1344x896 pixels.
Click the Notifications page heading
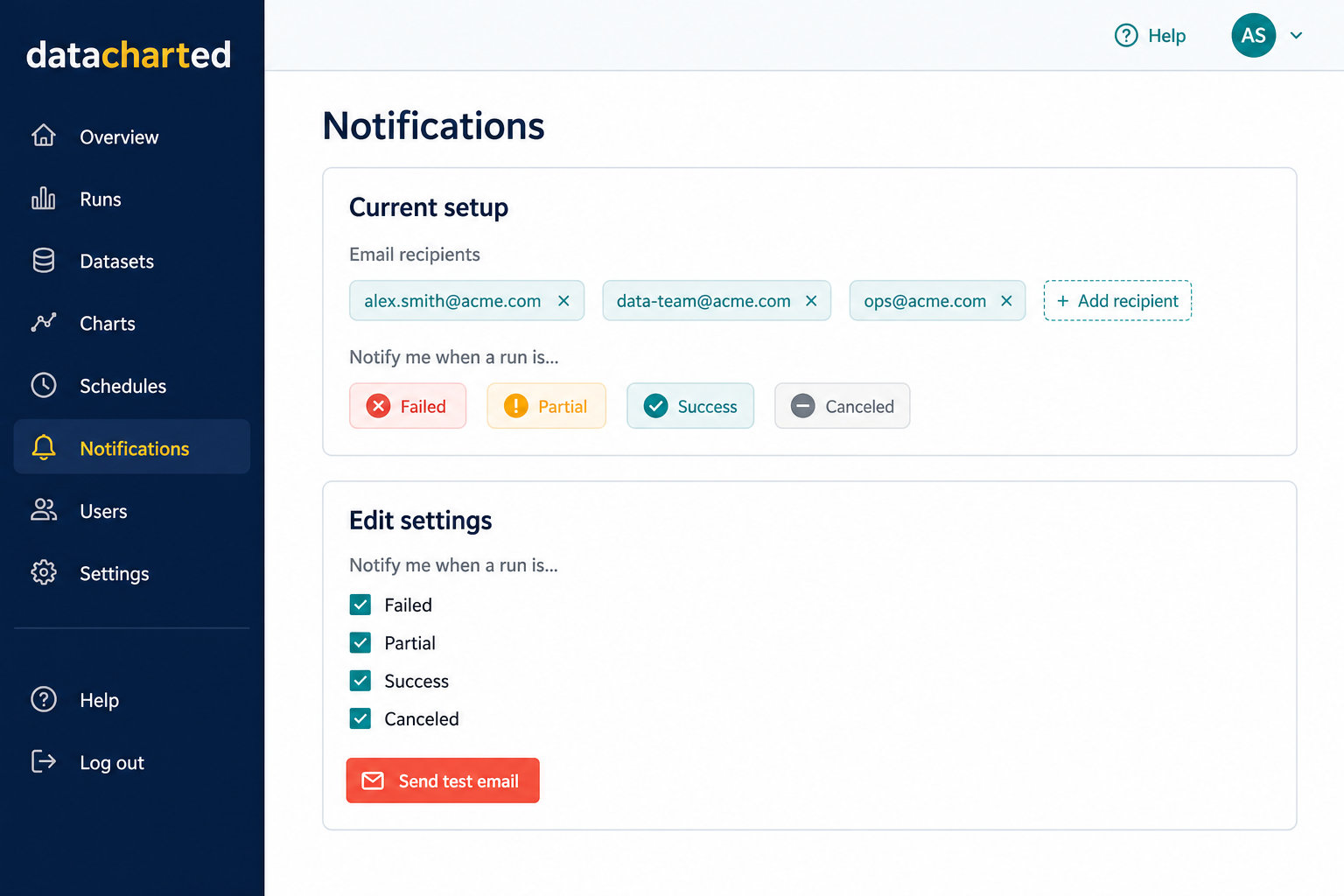[433, 126]
